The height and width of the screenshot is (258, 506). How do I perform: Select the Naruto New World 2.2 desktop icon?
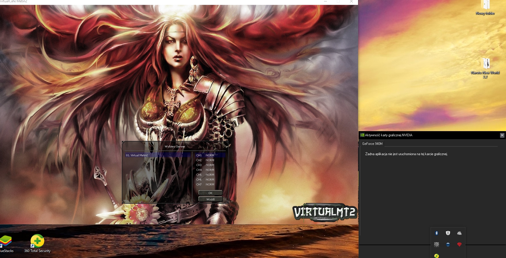click(x=485, y=68)
